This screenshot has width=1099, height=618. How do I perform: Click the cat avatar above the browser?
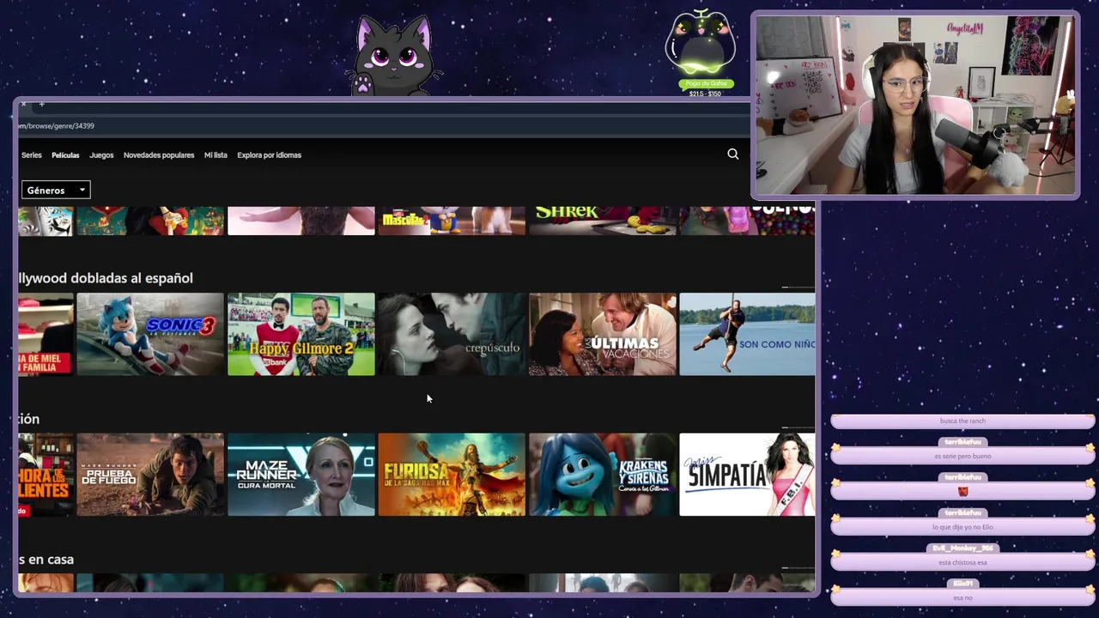(394, 56)
